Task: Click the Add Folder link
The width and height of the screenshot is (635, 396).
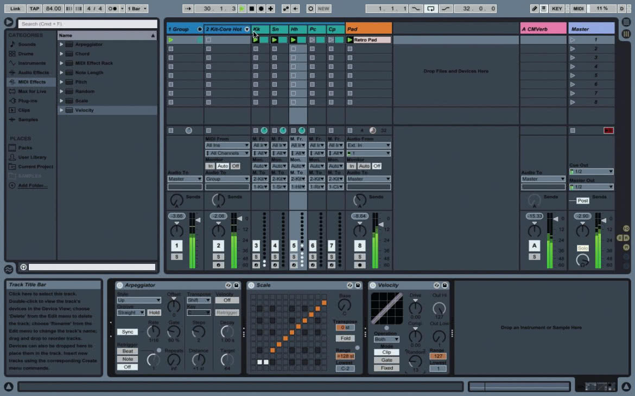Action: pos(33,185)
